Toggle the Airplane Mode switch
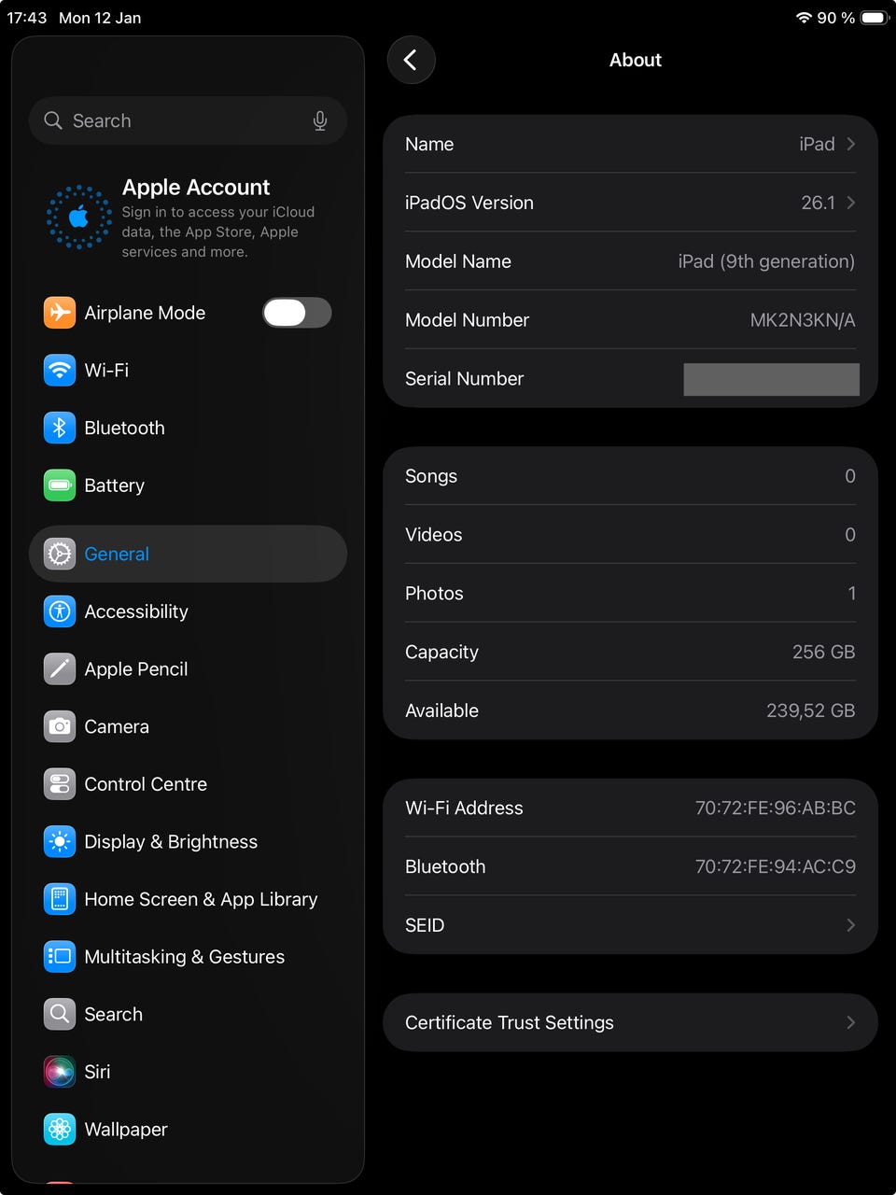Screen dimensions: 896x1195 point(297,313)
